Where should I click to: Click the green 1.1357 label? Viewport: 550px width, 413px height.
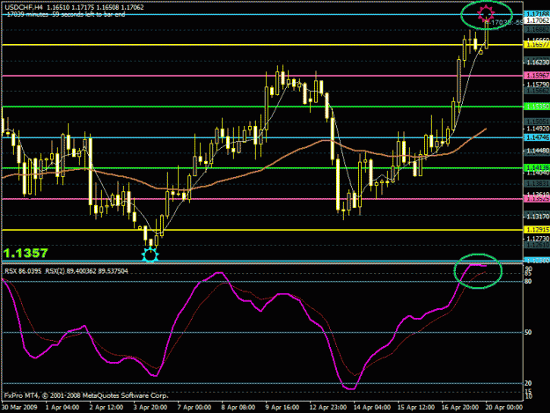[26, 253]
